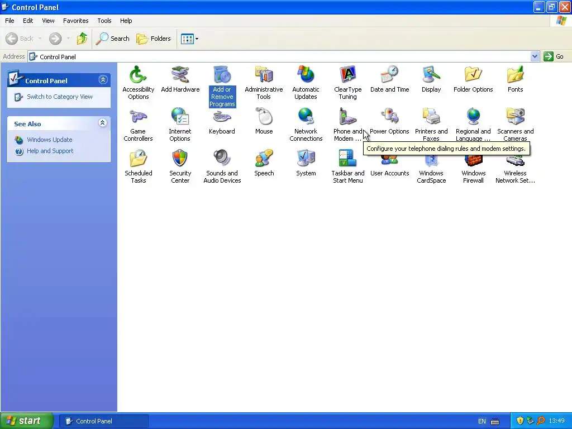The image size is (572, 429).
Task: Click the Up folder toolbar button
Action: (82, 39)
